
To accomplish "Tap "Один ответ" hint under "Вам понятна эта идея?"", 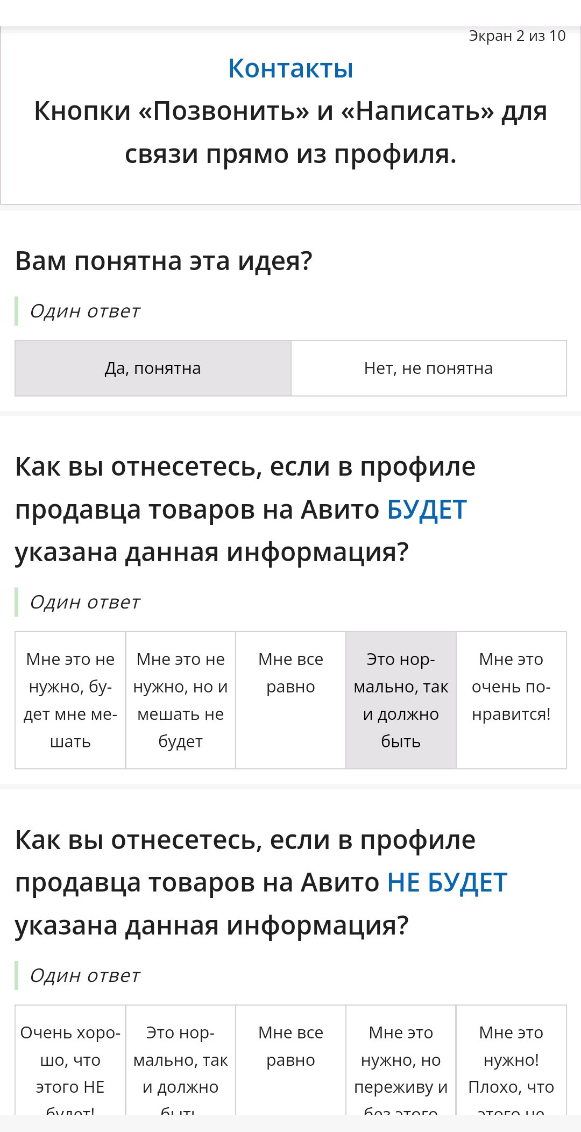I will (85, 311).
